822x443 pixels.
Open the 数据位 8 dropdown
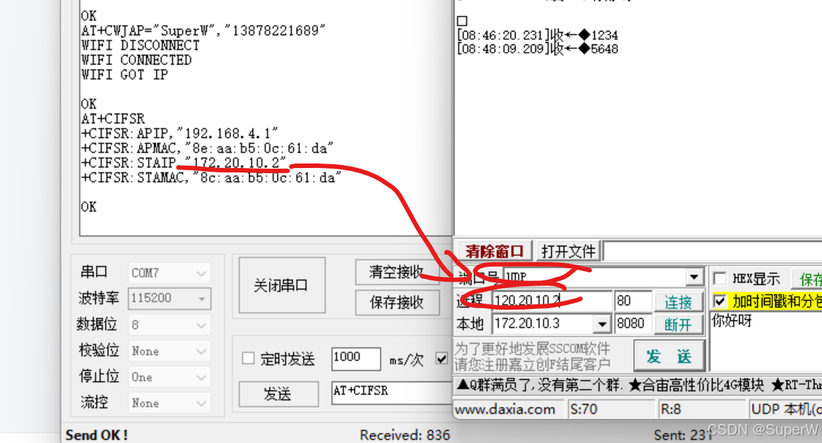(169, 325)
